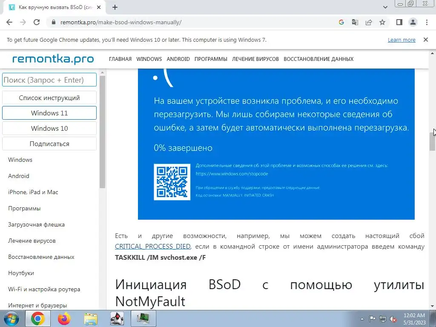436x327 pixels.
Task: Select the BSoD article tab
Action: pyautogui.click(x=55, y=8)
